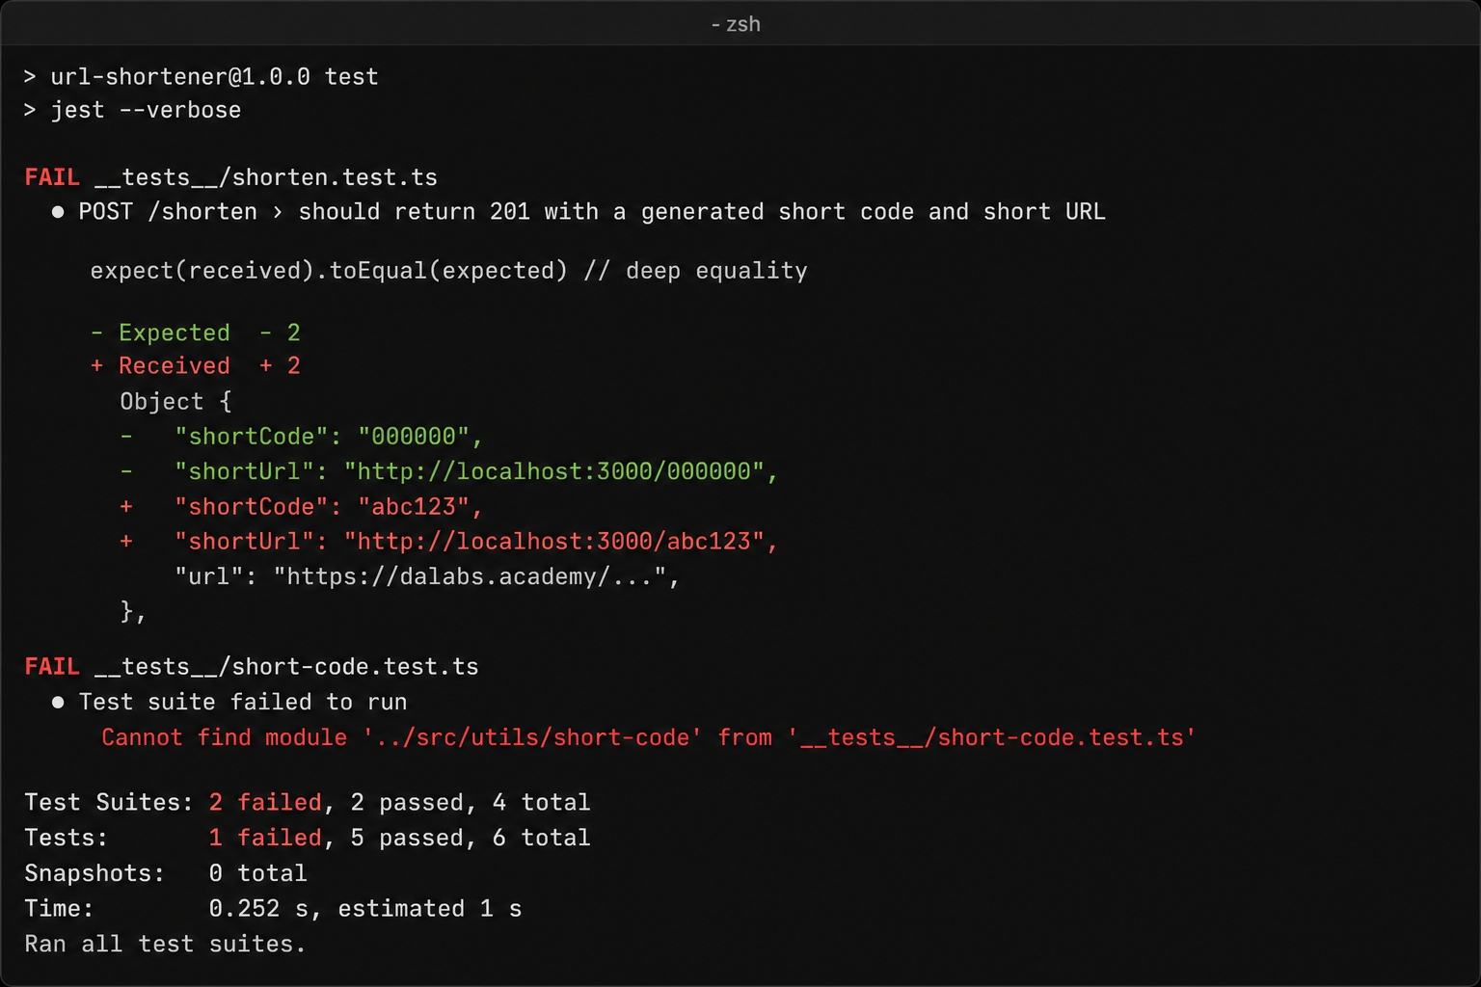Click the 'Time:' label
Screen dimensions: 1481x987
[x=60, y=908]
